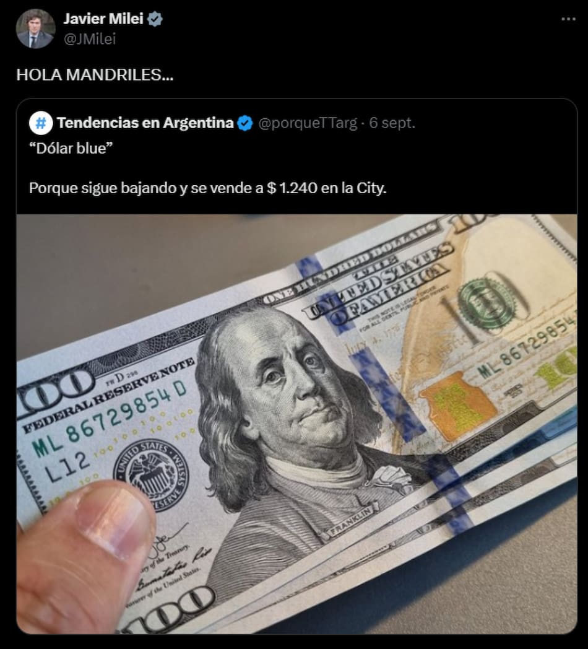588x649 pixels.
Task: Open the @porqueTTarg handle
Action: (x=308, y=123)
